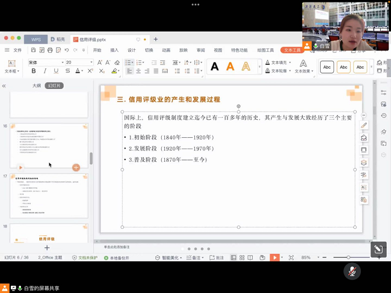
Task: Open the 插入 Insert ribbon tab
Action: [114, 50]
